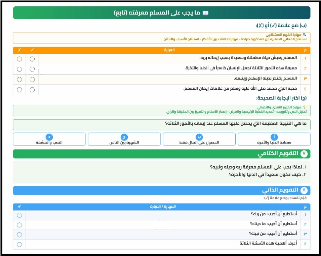
Task: Click the العبارة orange column header
Action: coord(169,50)
